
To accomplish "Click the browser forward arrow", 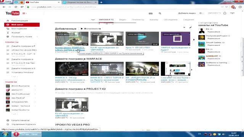I will [10, 7].
